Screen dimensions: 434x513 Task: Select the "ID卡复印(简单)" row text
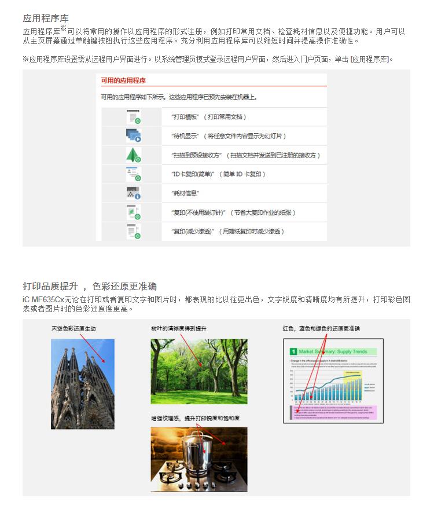click(x=218, y=174)
